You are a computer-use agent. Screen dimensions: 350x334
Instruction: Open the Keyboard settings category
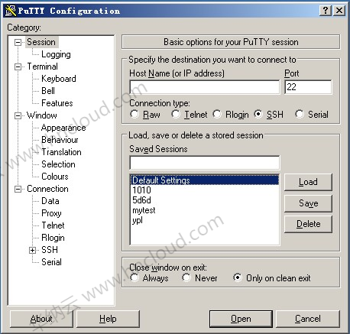tap(59, 79)
